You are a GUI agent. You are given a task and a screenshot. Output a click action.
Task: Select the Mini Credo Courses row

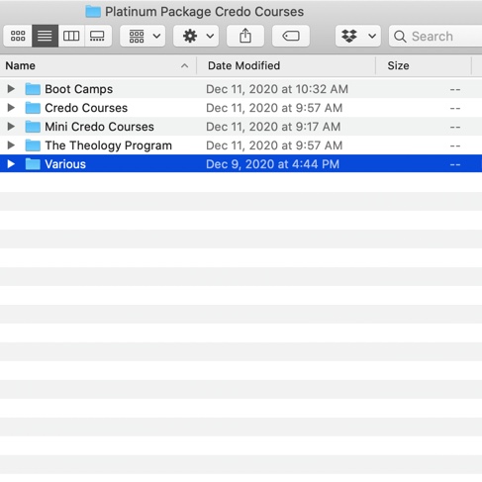tap(241, 127)
